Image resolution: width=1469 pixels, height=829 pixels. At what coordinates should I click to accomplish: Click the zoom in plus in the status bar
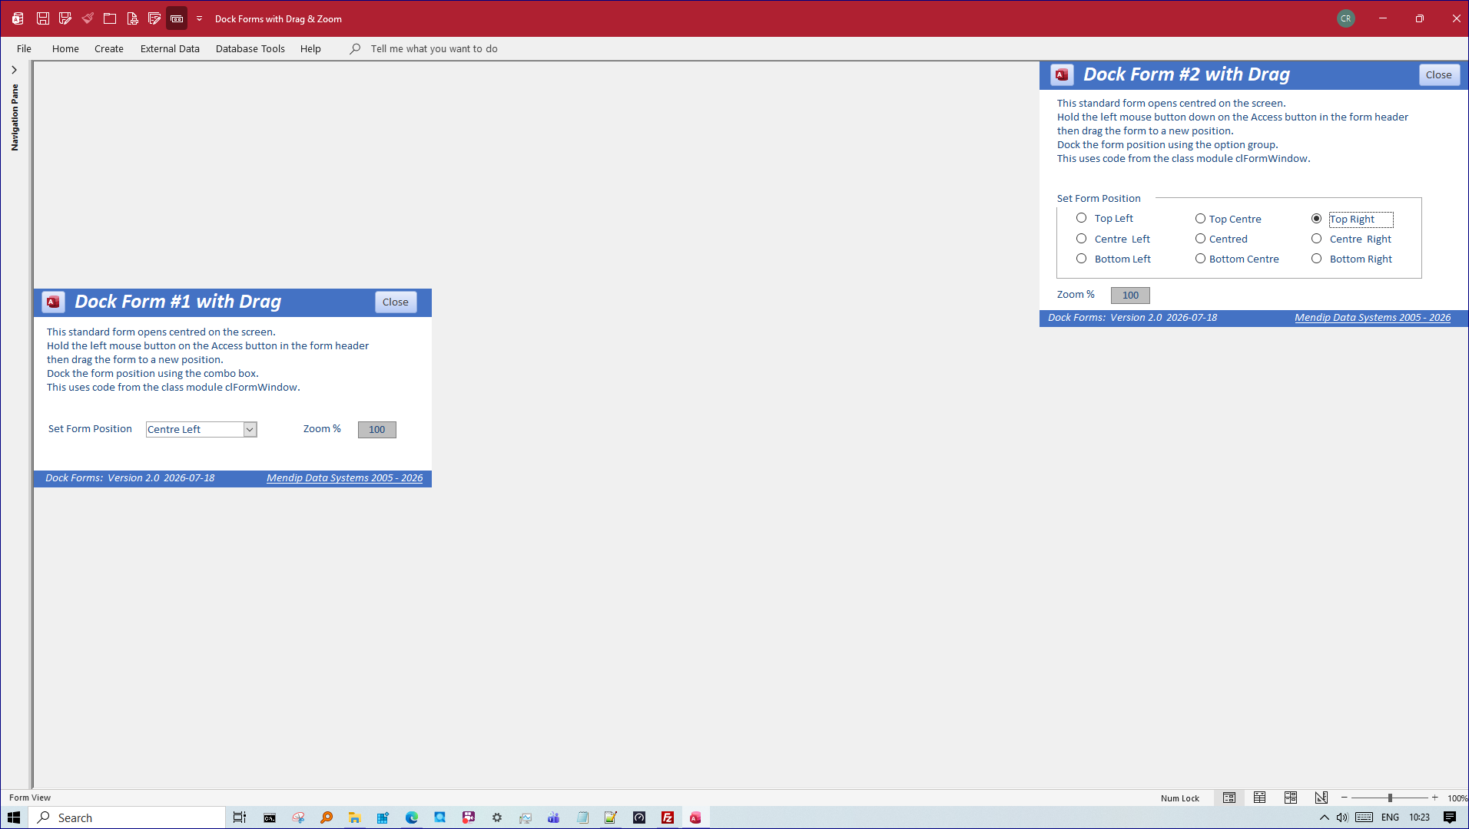[1434, 798]
